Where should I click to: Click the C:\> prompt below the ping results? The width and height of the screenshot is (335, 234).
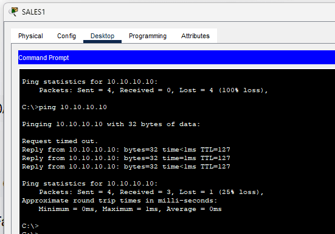click(x=30, y=226)
